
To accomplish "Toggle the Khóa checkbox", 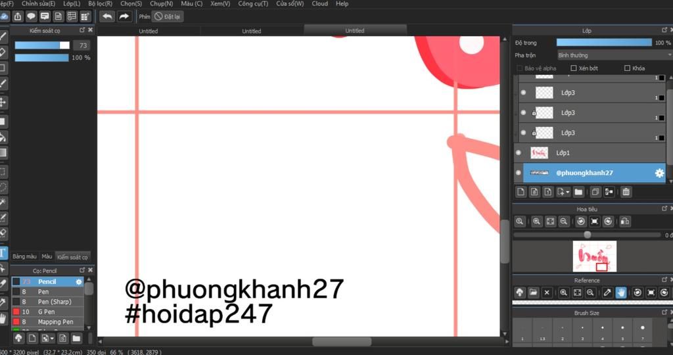I will [627, 68].
